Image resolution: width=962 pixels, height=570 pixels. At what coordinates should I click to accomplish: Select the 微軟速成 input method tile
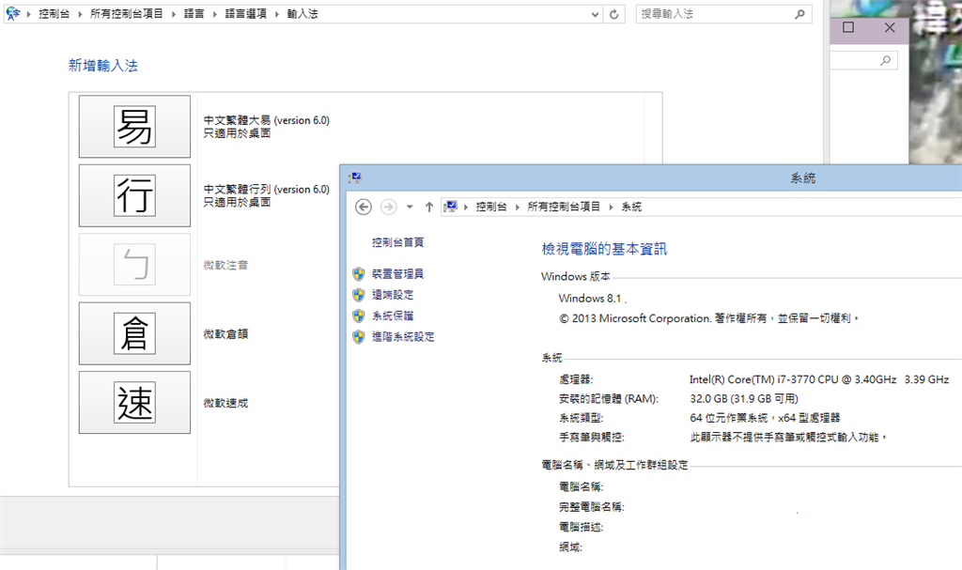pos(134,403)
